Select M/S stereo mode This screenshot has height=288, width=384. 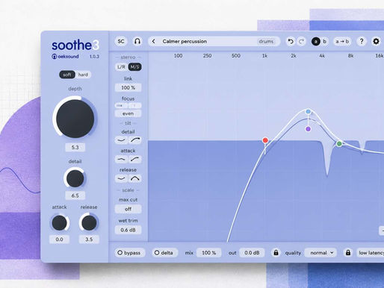[x=134, y=67]
